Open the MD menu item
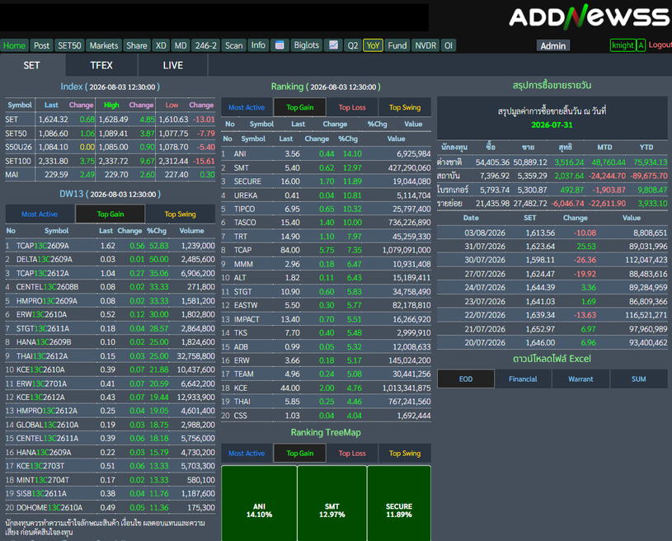Viewport: 672px width, 541px height. coord(181,45)
